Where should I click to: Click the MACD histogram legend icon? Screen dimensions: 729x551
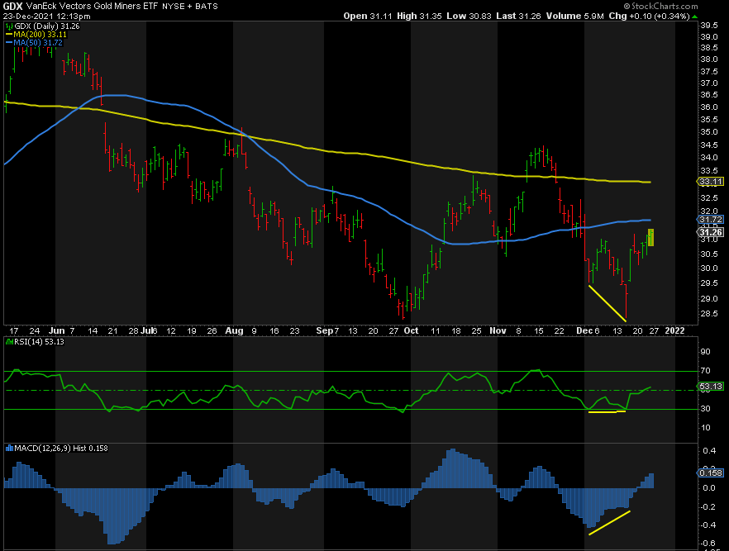[9, 449]
